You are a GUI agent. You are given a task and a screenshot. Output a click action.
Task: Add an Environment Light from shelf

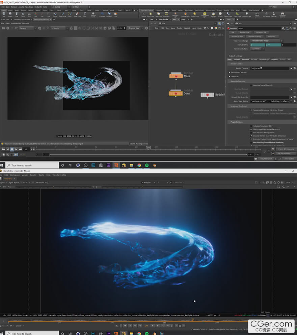point(205,15)
